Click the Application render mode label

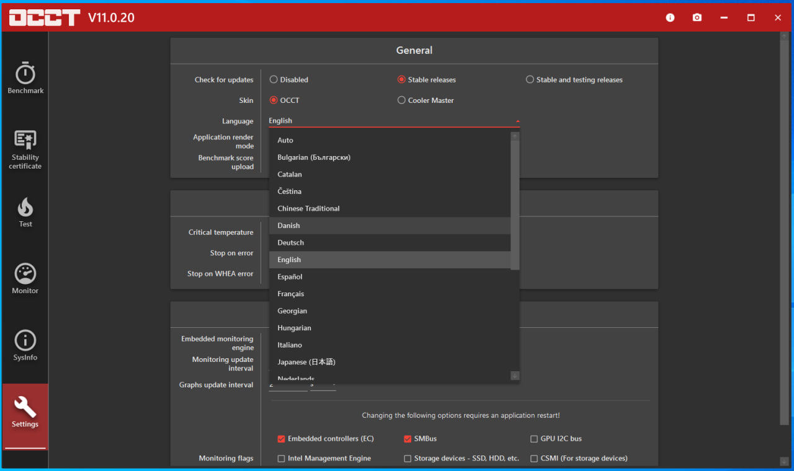click(223, 141)
